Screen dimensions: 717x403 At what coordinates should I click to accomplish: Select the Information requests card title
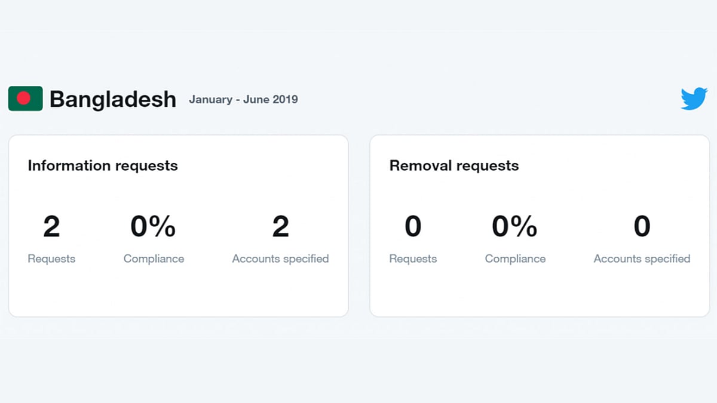(103, 165)
